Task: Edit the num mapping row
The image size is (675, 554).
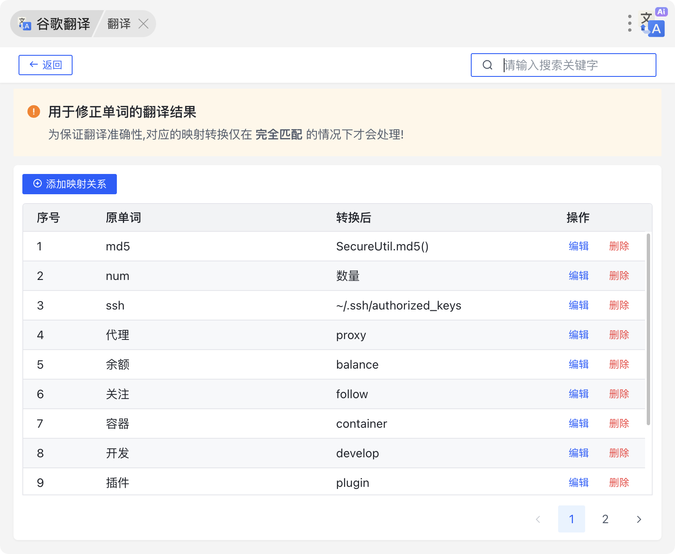Action: click(x=578, y=276)
